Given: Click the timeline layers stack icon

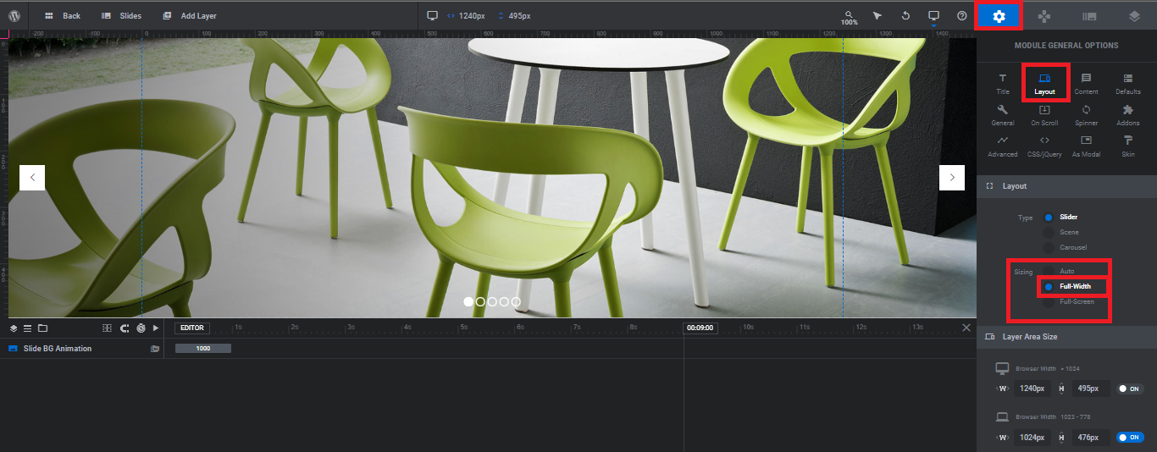Looking at the screenshot, I should (14, 328).
